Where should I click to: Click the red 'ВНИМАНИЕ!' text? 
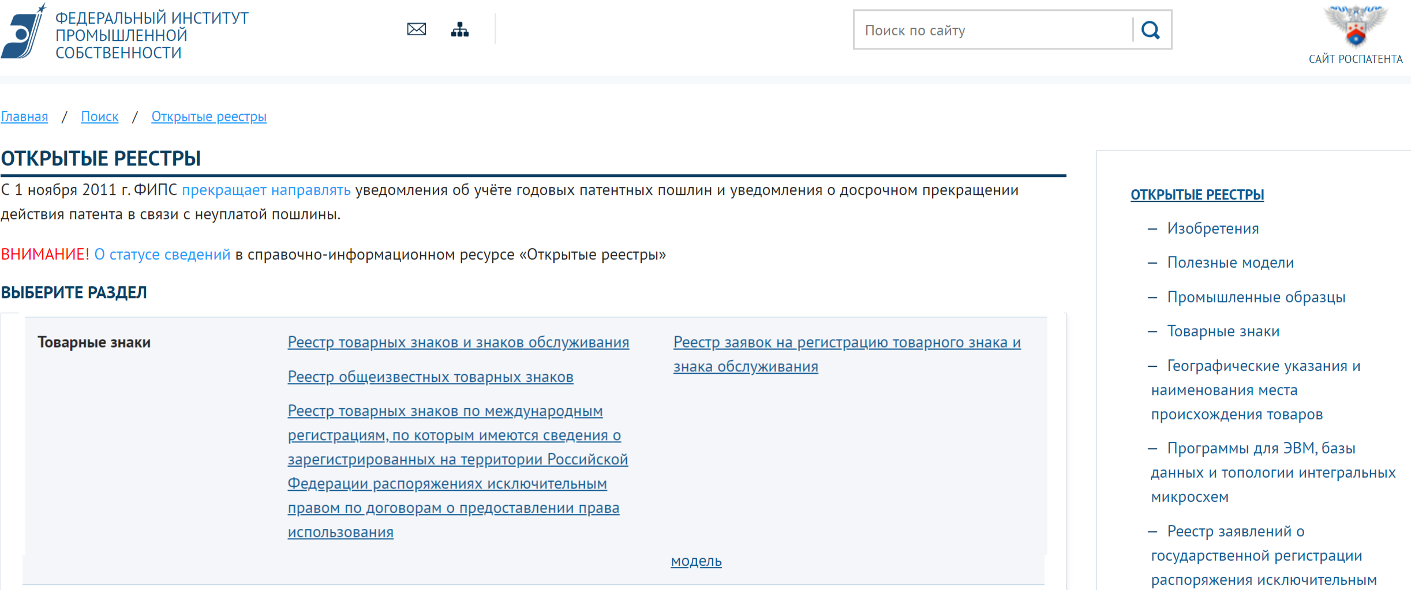click(x=45, y=254)
